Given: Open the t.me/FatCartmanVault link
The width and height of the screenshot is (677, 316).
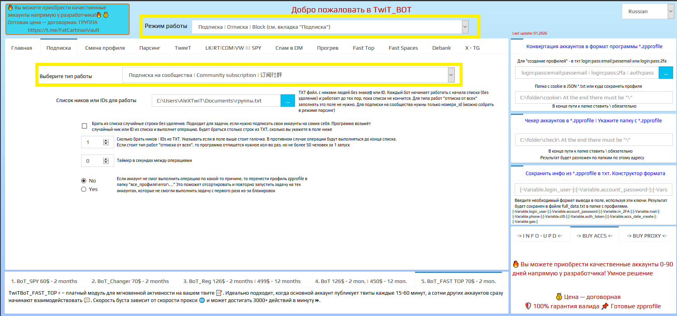Looking at the screenshot, I should (x=64, y=30).
